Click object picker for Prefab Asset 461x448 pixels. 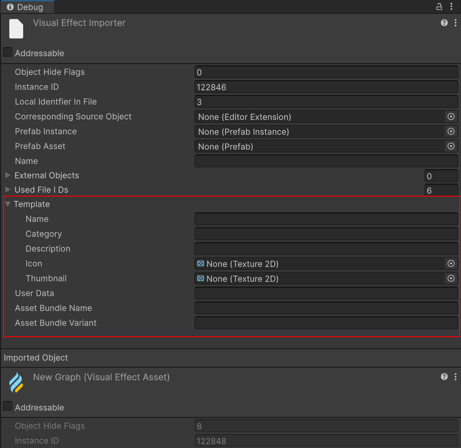click(x=450, y=146)
